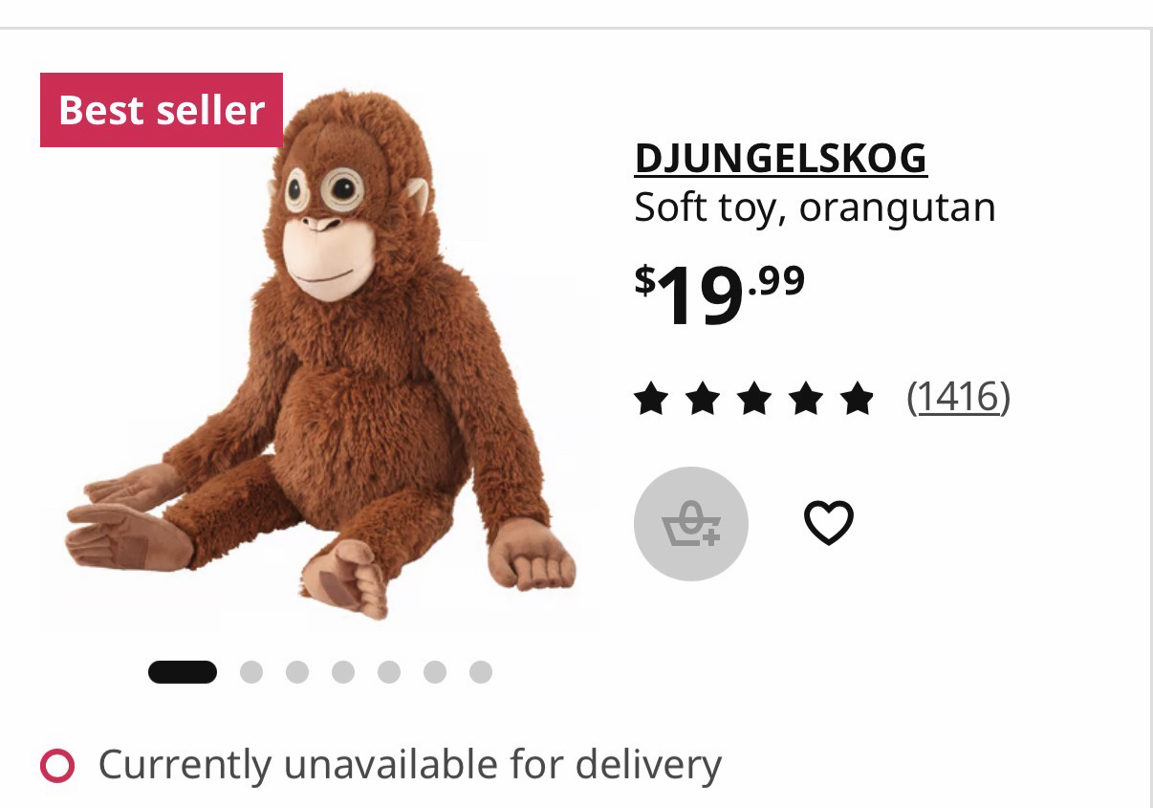This screenshot has width=1153, height=808.
Task: Jump to the third carousel image dot
Action: click(297, 672)
